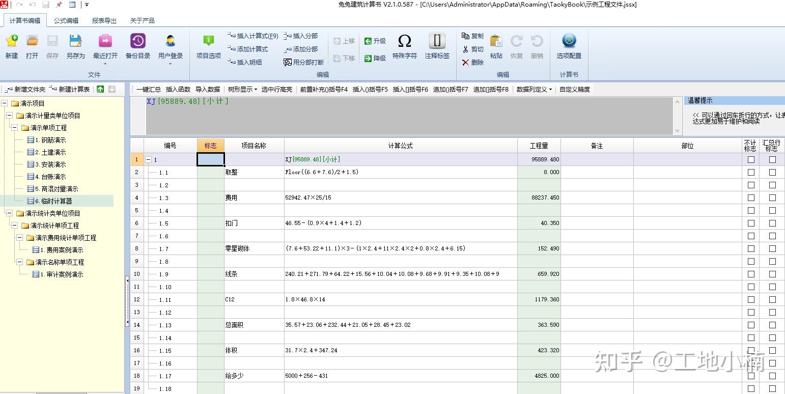Click the green up-arrow icon above the tree

click(x=100, y=89)
